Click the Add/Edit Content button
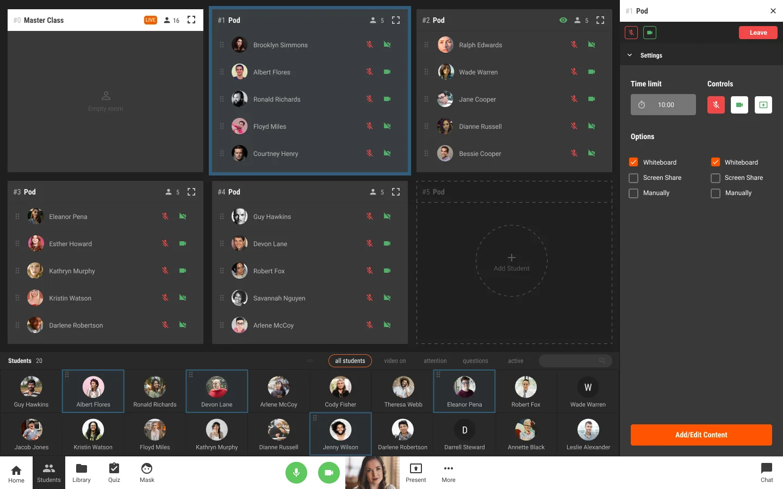This screenshot has width=783, height=489. click(x=701, y=435)
